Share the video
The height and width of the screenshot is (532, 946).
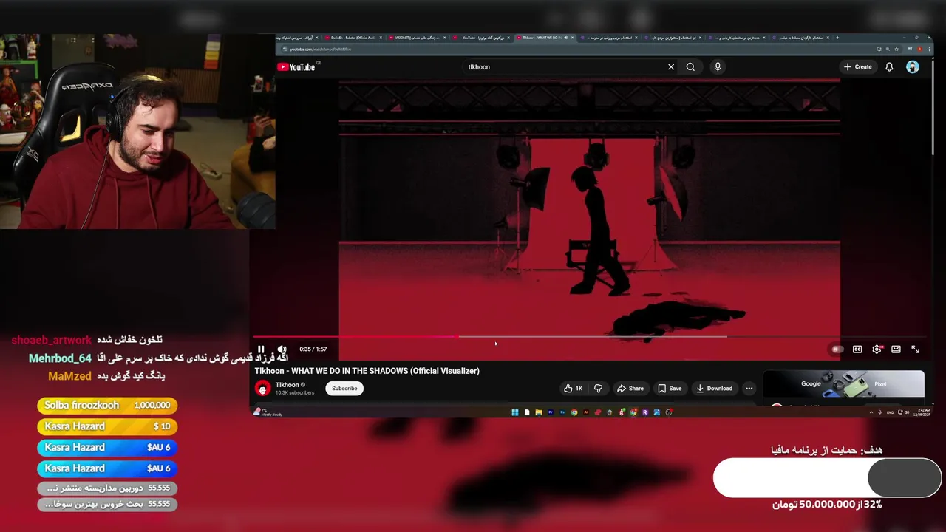point(630,389)
